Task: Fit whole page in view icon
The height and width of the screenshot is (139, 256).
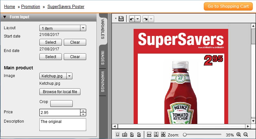Action: 163,135
